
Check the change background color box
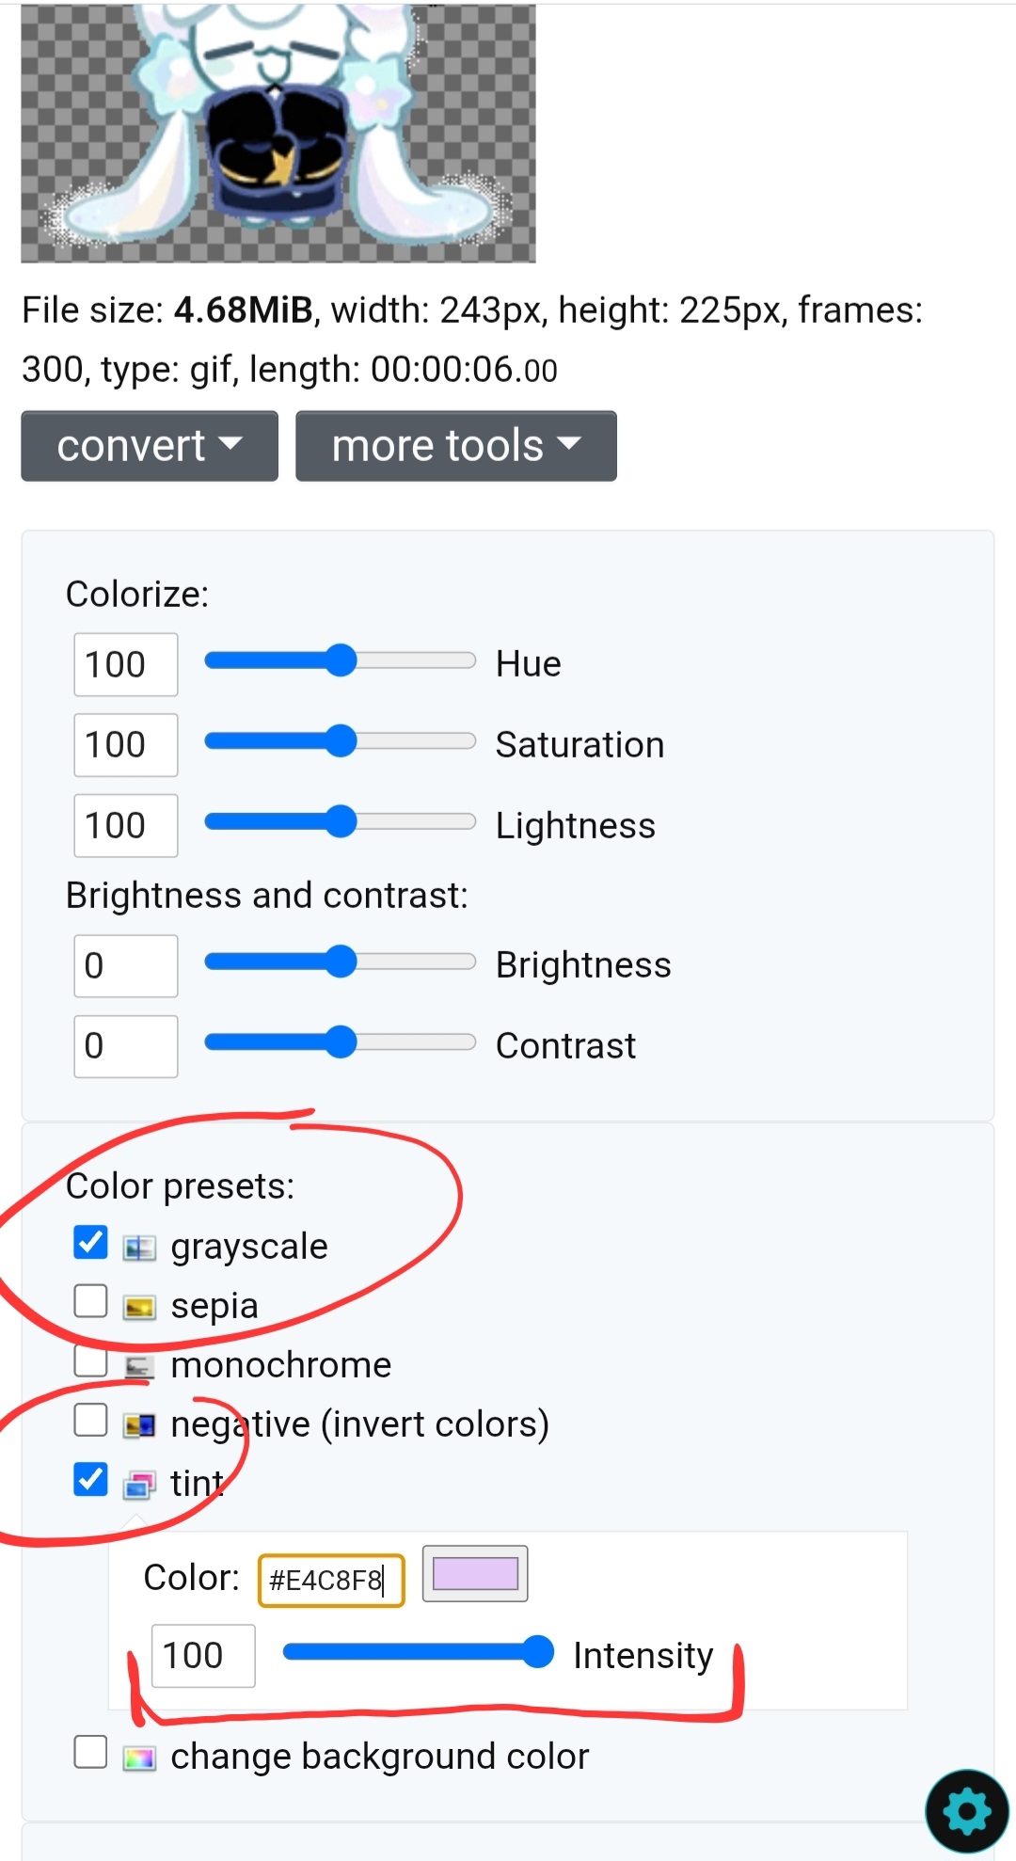(x=90, y=1752)
